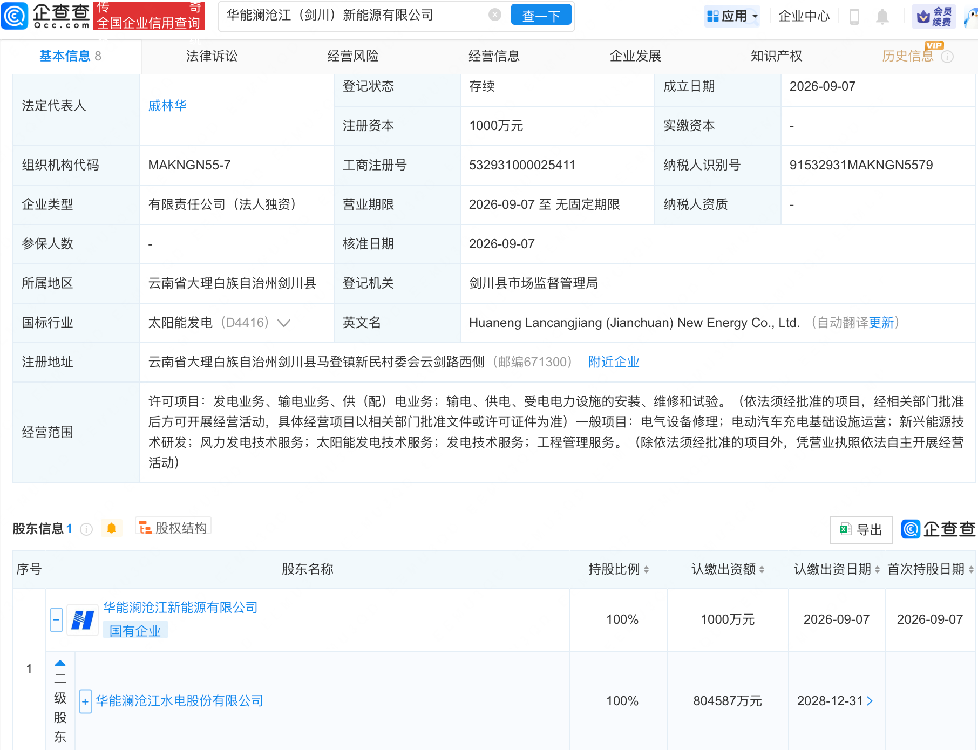Screen dimensions: 978x750
Task: Open 股权结构 button
Action: pyautogui.click(x=173, y=528)
